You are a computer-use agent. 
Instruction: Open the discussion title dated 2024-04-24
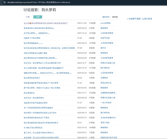[33, 43]
